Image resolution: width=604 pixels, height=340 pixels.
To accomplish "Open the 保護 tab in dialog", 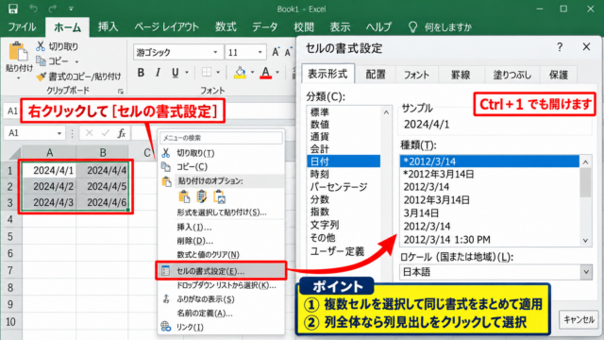I will [559, 75].
